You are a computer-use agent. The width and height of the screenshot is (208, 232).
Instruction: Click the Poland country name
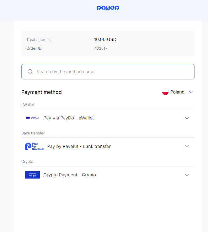click(177, 92)
